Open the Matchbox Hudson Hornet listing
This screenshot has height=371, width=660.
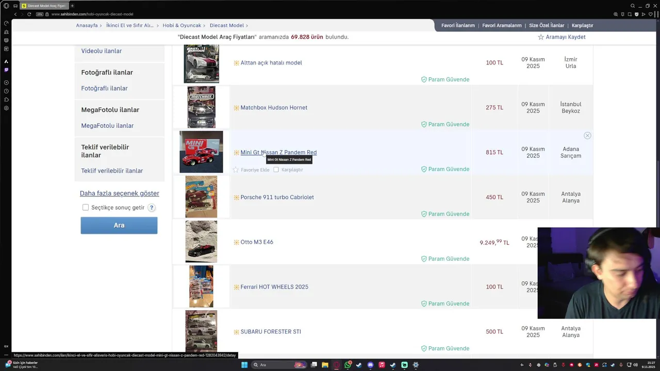point(274,108)
